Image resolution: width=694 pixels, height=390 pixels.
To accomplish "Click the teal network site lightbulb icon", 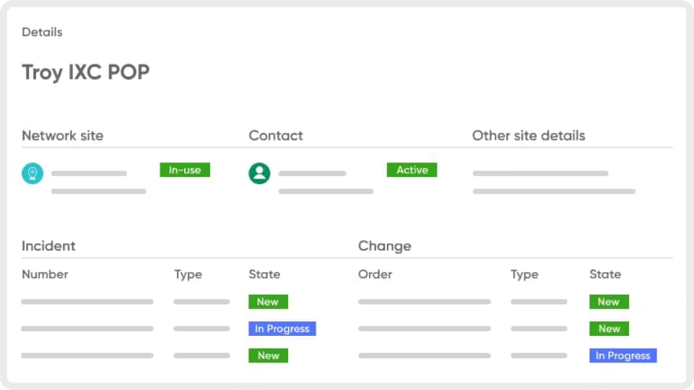I will pos(32,173).
